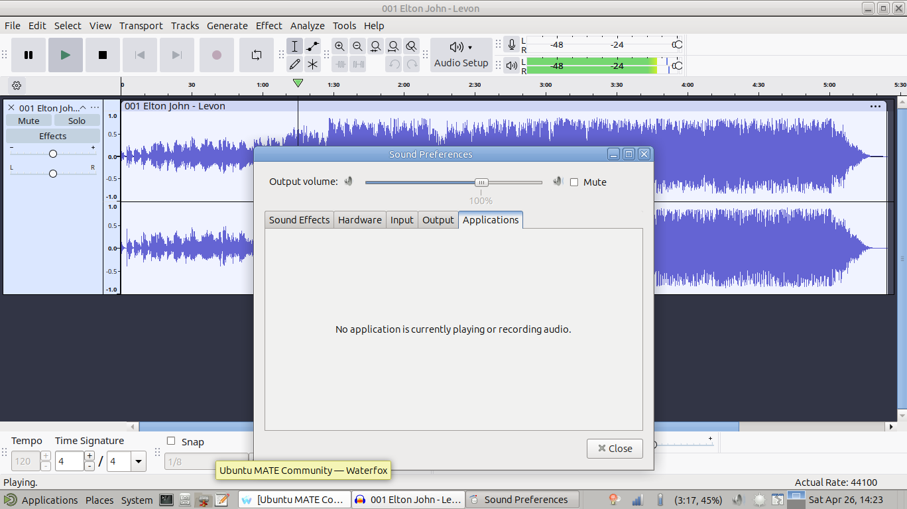
Task: Open the Effect menu
Action: [x=269, y=26]
